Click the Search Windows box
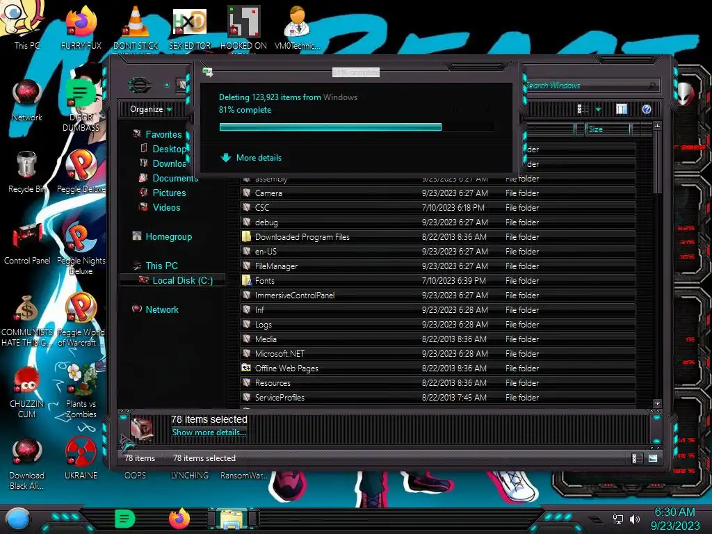The height and width of the screenshot is (534, 712). tap(590, 86)
